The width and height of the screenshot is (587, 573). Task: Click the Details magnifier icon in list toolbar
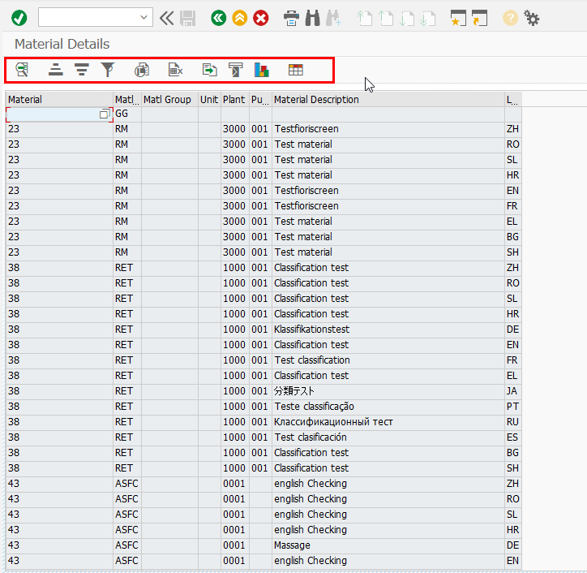22,70
